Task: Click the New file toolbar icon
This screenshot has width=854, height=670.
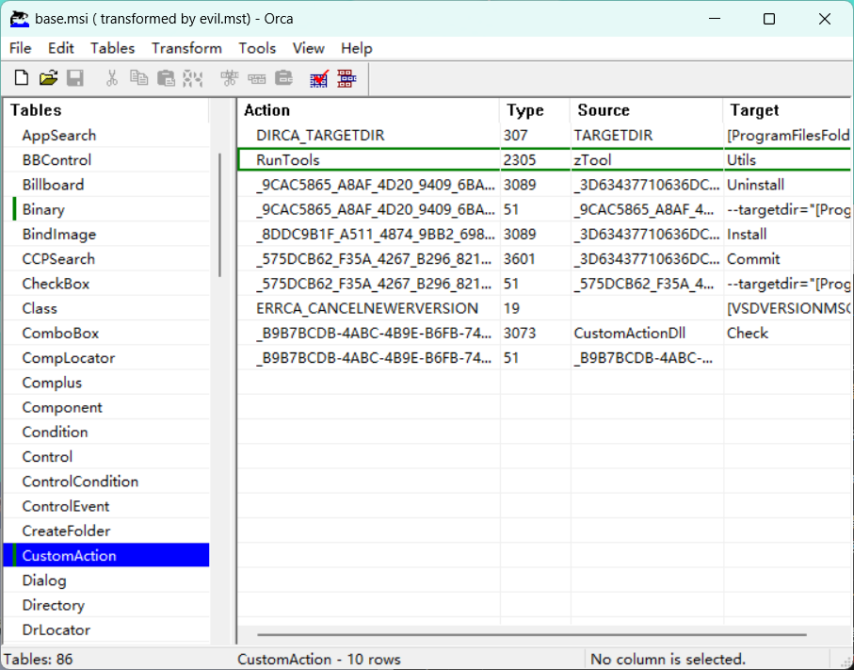Action: 22,78
